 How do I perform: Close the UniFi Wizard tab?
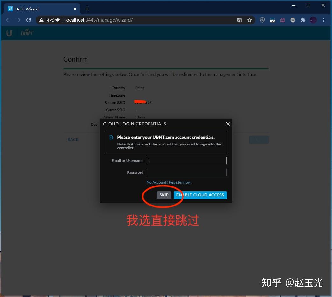click(x=75, y=9)
